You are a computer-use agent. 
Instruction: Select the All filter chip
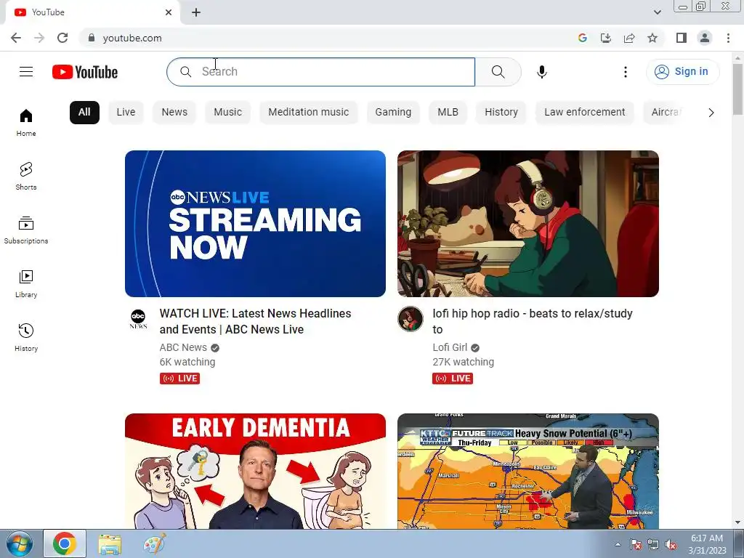tap(84, 113)
